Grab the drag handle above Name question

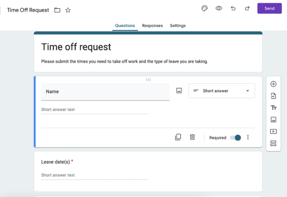point(148,80)
